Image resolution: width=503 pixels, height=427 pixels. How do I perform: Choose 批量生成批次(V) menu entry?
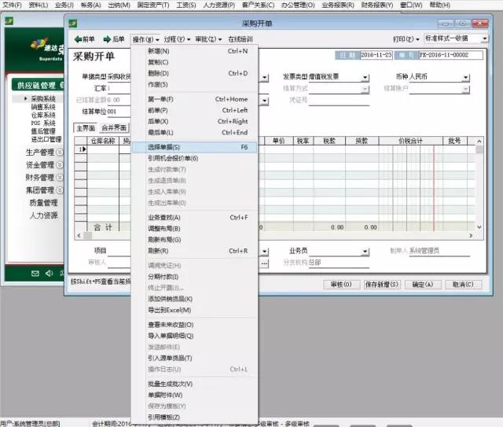pos(194,384)
